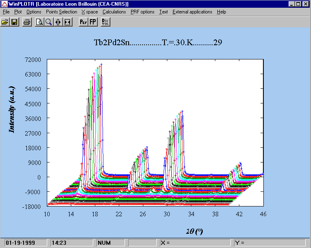Click the X = coordinate status field
Screen dimensions: 311x248
[x=195, y=243]
